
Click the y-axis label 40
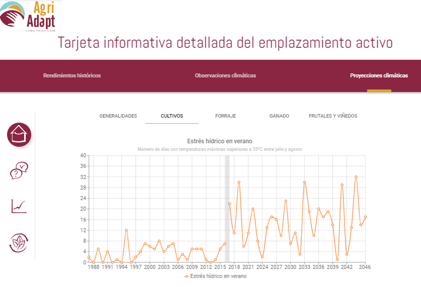click(x=83, y=155)
